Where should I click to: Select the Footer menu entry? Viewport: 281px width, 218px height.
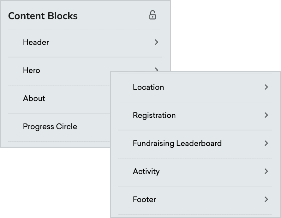click(195, 200)
